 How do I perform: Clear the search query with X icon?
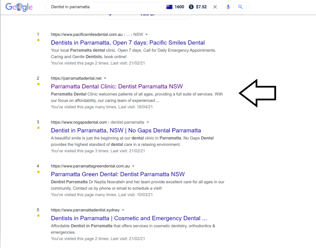pos(215,7)
